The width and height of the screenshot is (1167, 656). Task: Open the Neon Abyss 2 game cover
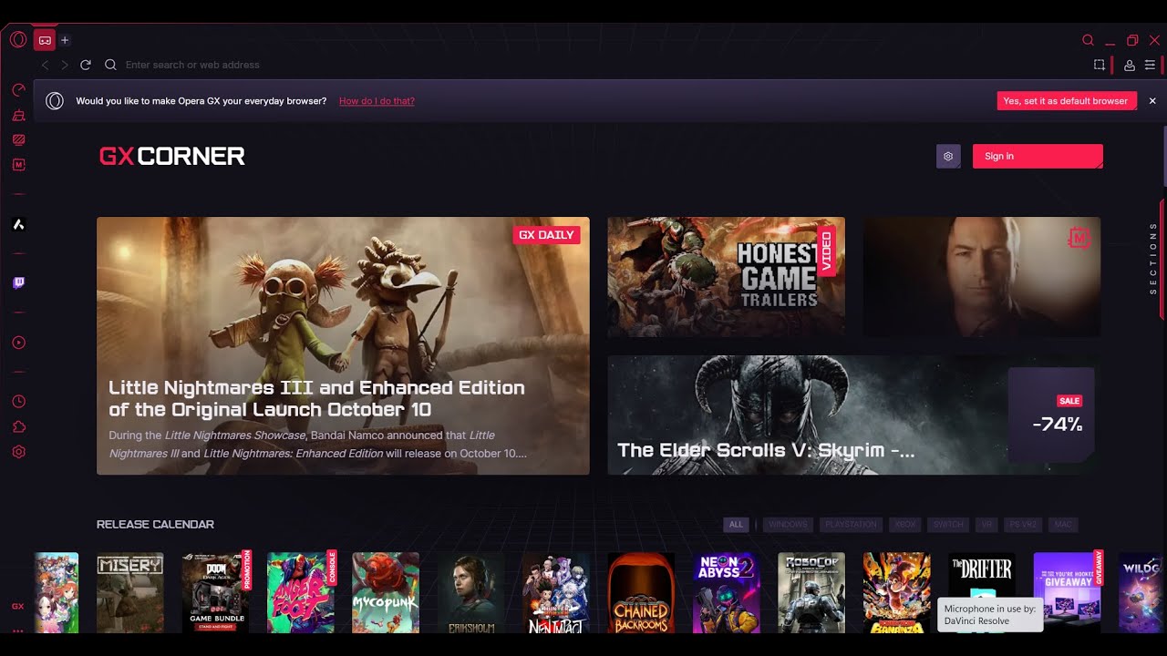click(727, 592)
